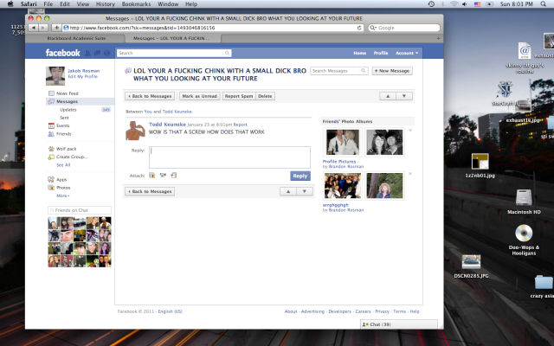Expand the More link under Photos
The width and height of the screenshot is (554, 346).
pos(63,195)
